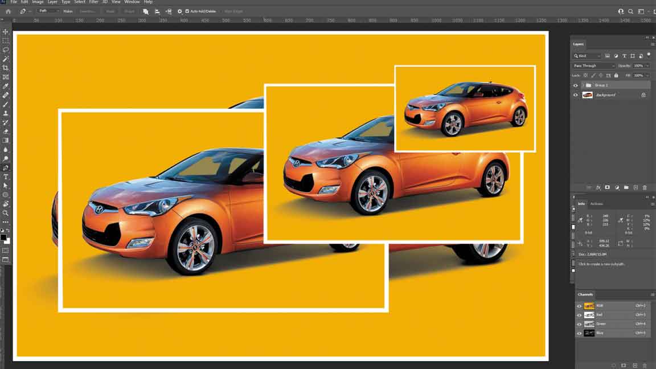
Task: Select the Magic Wand tool
Action: click(6, 59)
